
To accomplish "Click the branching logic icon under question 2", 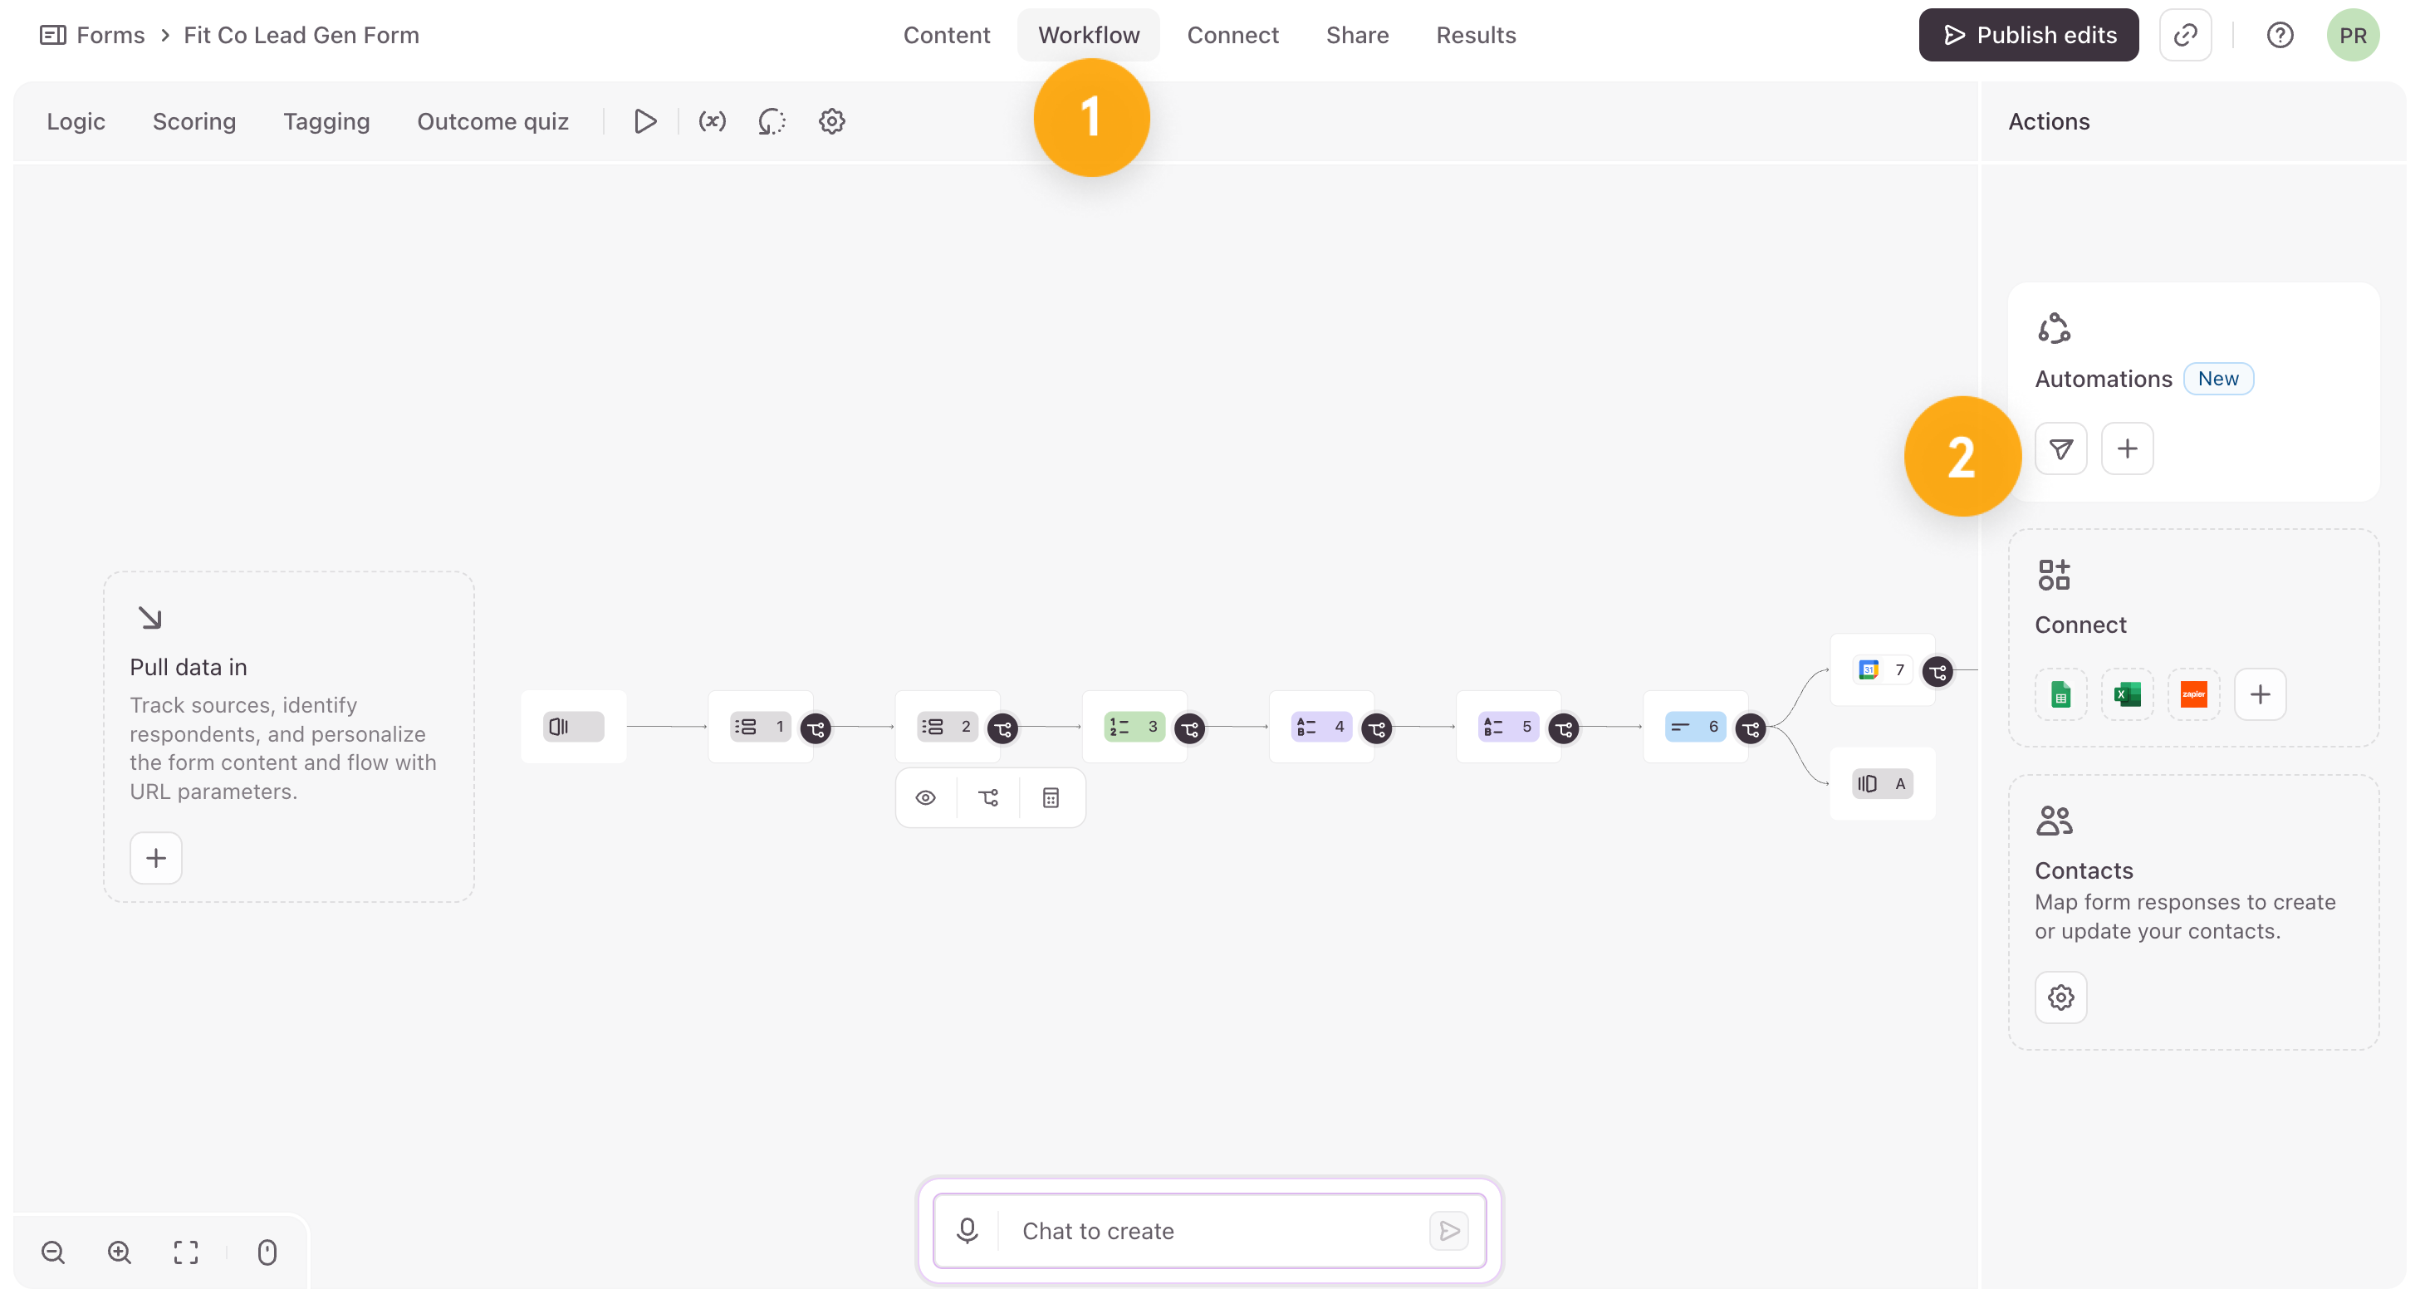I will click(988, 798).
